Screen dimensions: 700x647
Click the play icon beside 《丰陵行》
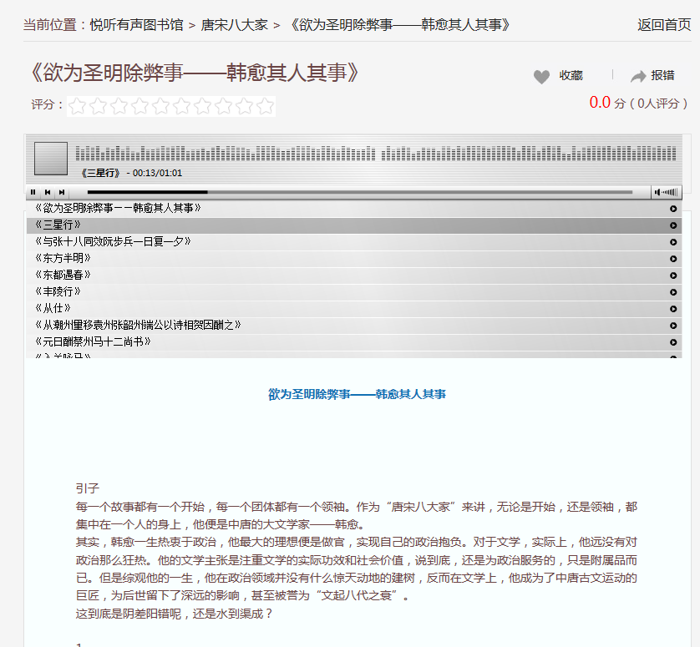pos(673,292)
